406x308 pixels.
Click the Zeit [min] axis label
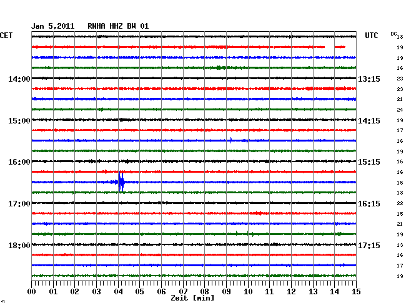(x=192, y=299)
